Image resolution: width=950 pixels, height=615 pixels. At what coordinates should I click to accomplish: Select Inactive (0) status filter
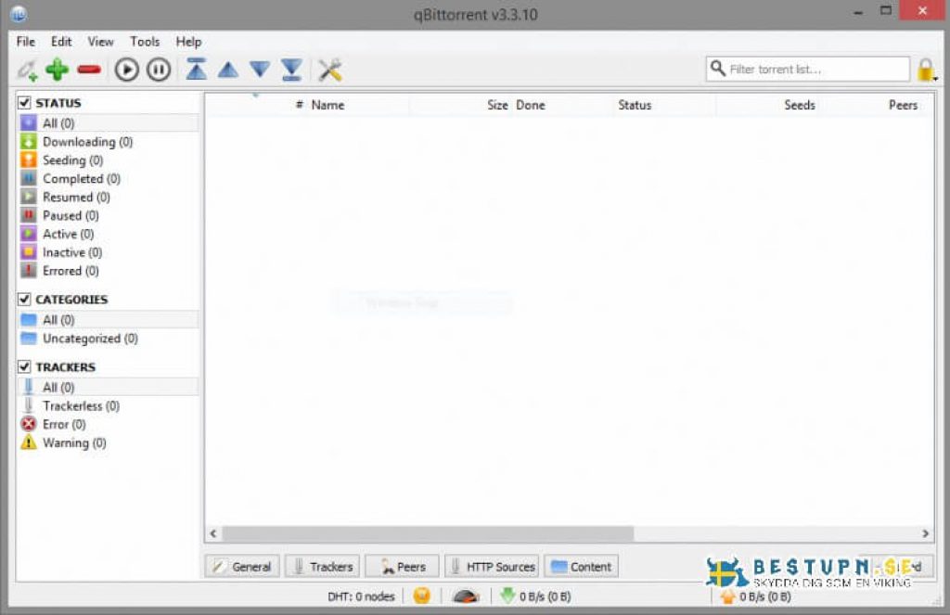click(x=108, y=252)
